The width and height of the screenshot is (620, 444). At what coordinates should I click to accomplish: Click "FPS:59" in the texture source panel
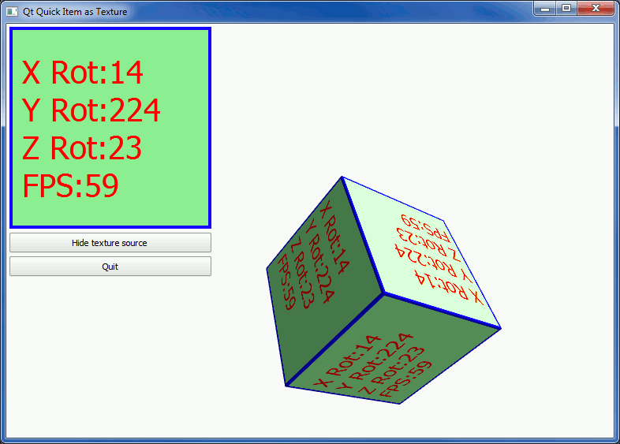(x=70, y=187)
